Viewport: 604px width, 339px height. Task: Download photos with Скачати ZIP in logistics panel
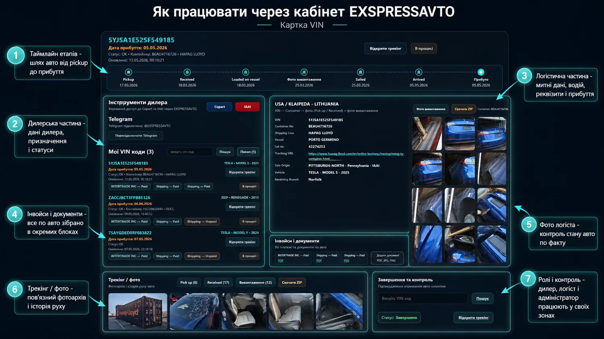[x=463, y=109]
